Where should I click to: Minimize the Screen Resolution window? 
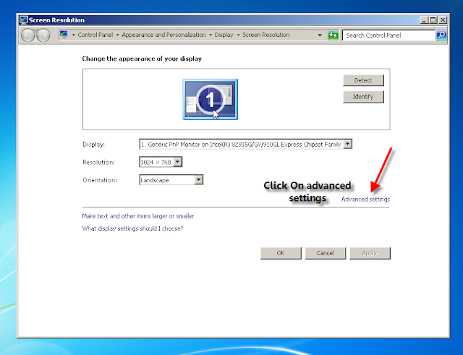(x=424, y=20)
